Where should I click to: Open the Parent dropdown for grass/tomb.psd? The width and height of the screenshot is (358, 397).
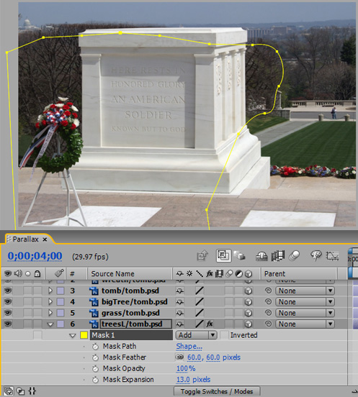point(305,313)
